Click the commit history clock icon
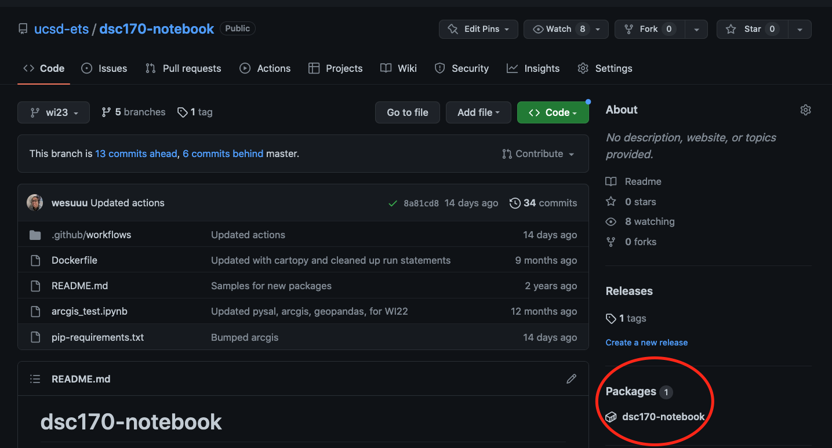Viewport: 832px width, 448px height. 514,203
